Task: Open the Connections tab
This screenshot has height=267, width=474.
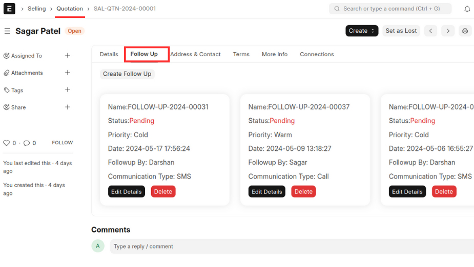Action: point(317,54)
